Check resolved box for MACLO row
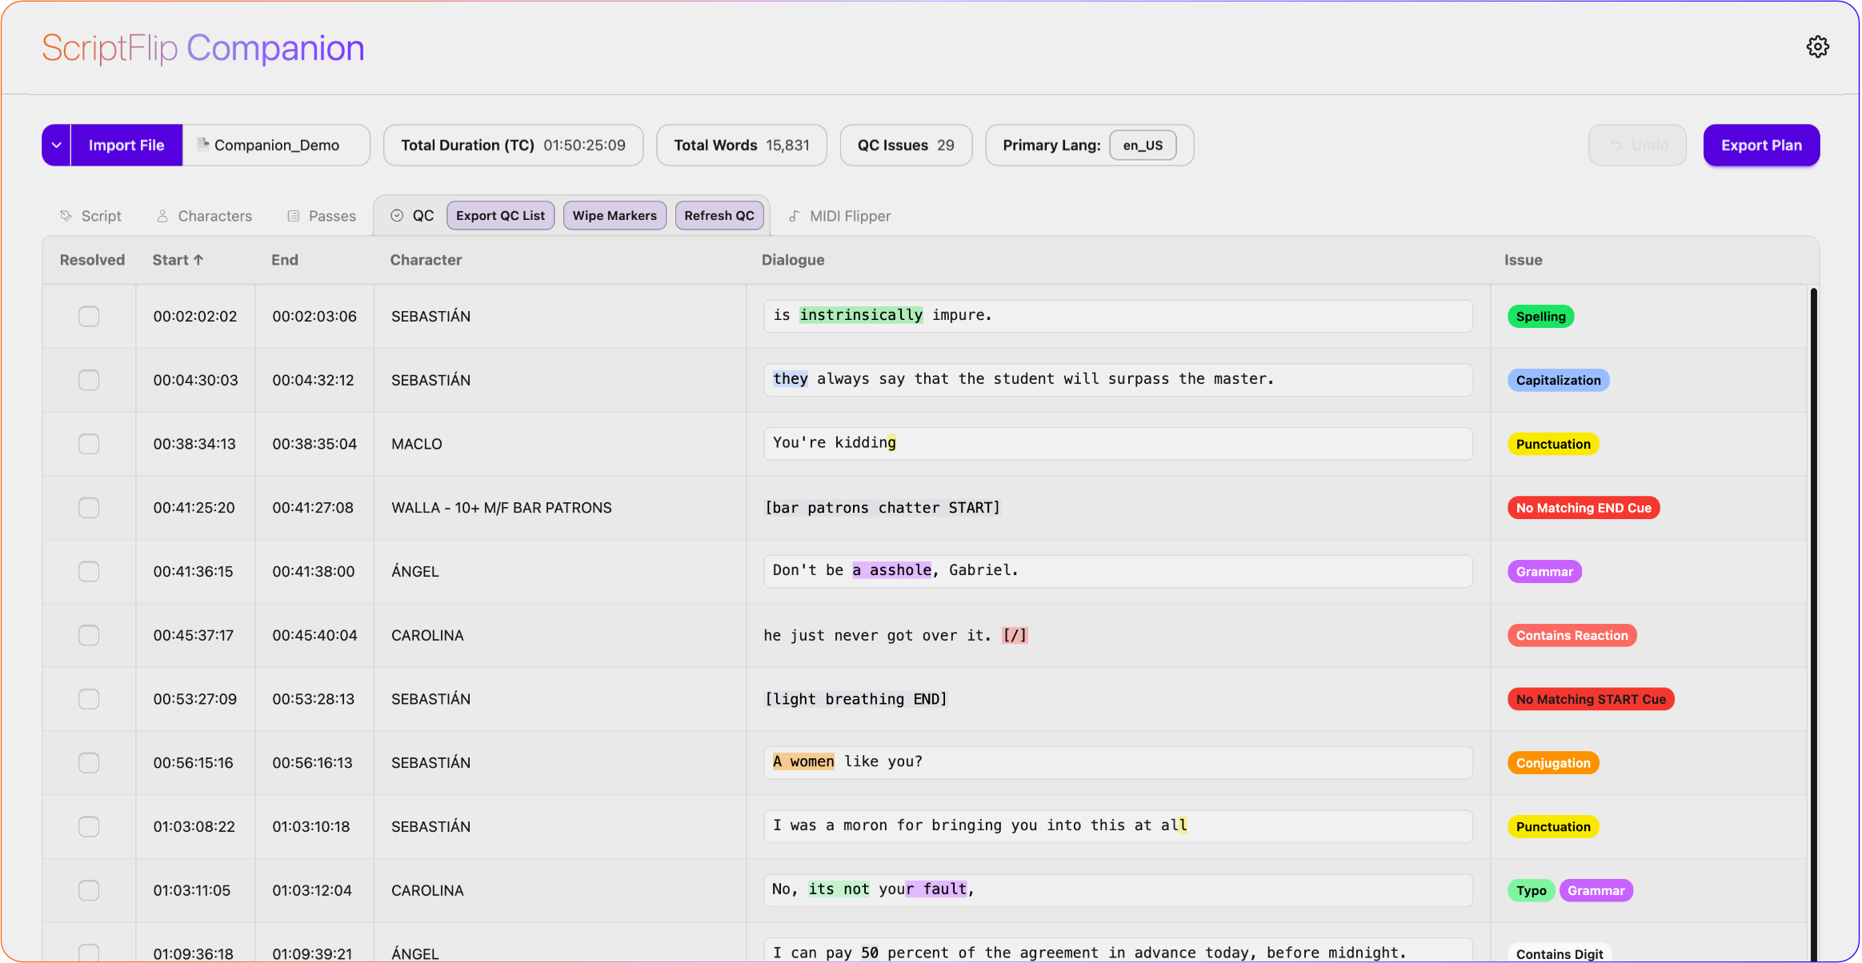1862x963 pixels. (89, 444)
